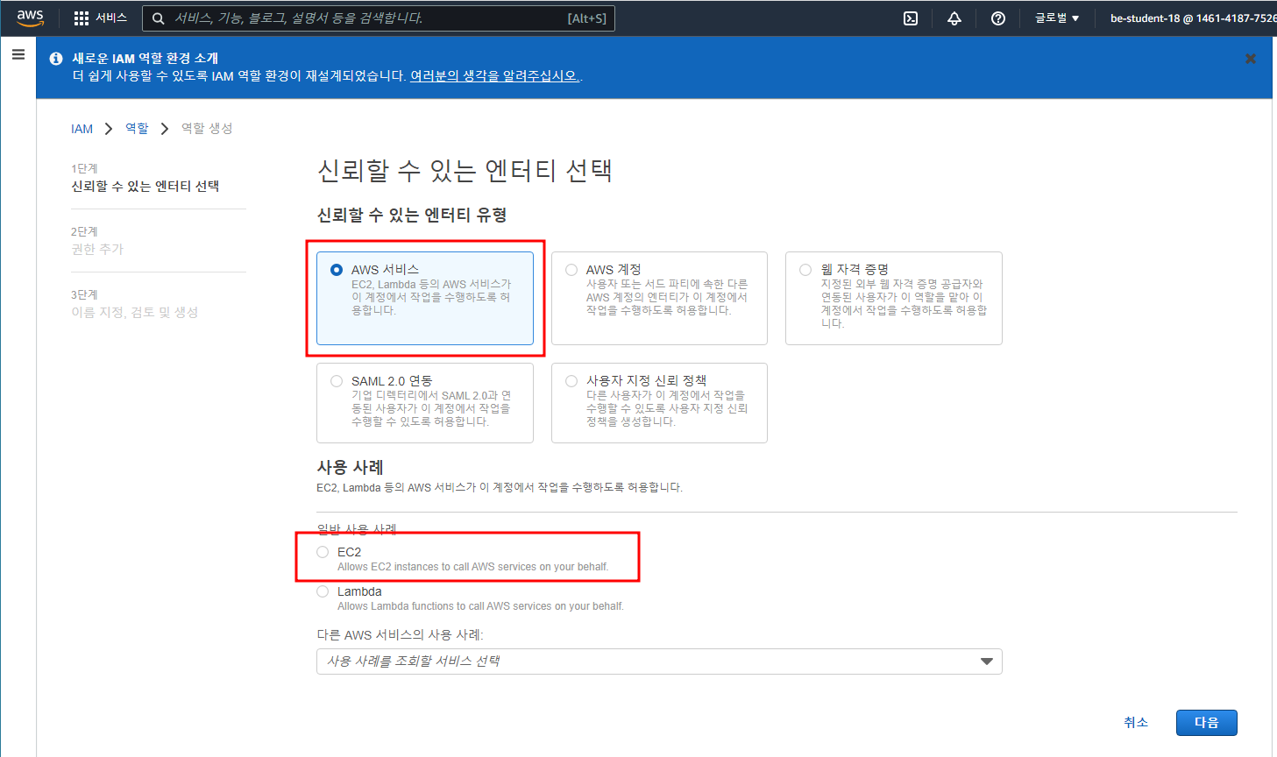
Task: Open the CloudShell terminal icon
Action: click(911, 18)
